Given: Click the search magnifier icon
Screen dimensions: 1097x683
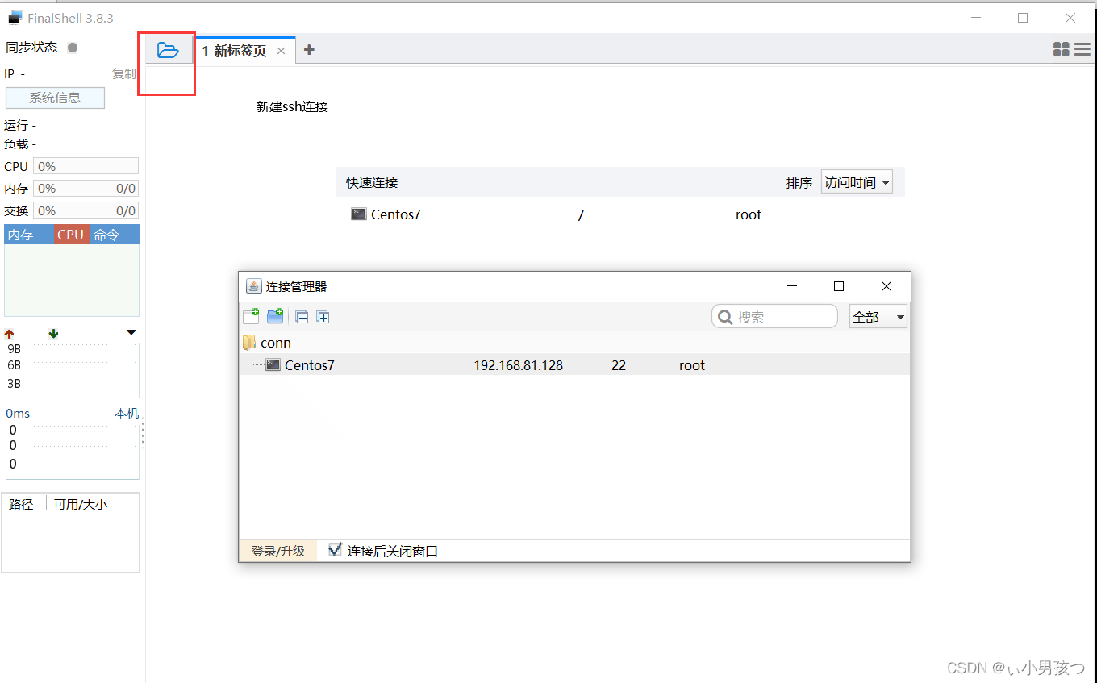Looking at the screenshot, I should [x=725, y=317].
